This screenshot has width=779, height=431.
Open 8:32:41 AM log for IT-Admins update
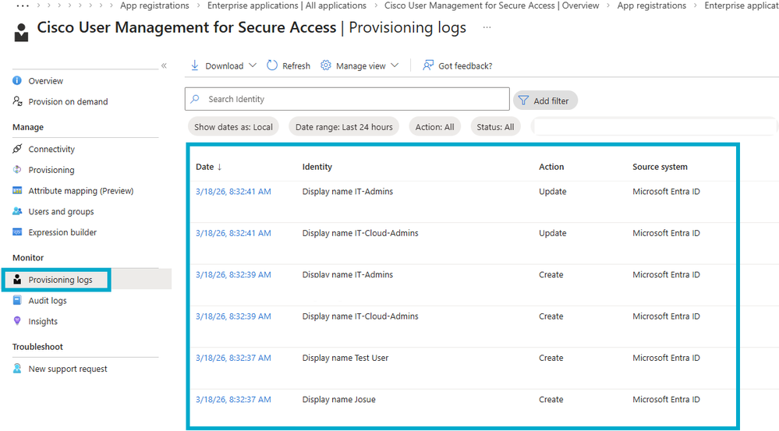233,192
